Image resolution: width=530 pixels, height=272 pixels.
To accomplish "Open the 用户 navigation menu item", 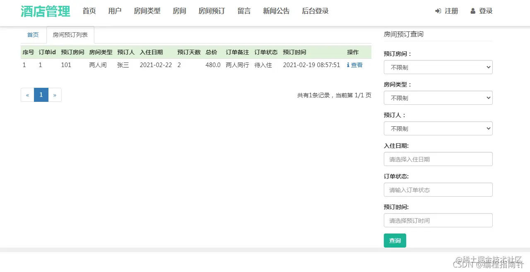I will [115, 11].
